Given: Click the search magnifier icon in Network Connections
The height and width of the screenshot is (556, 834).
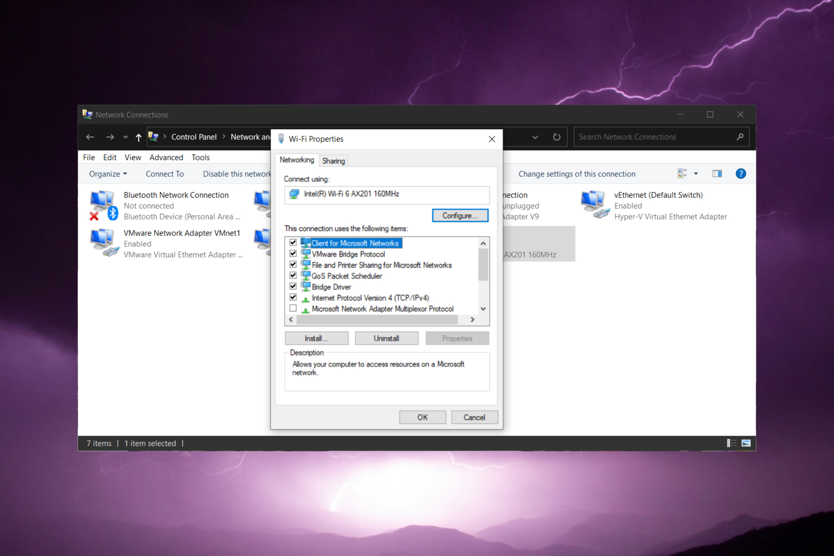Looking at the screenshot, I should coord(740,137).
